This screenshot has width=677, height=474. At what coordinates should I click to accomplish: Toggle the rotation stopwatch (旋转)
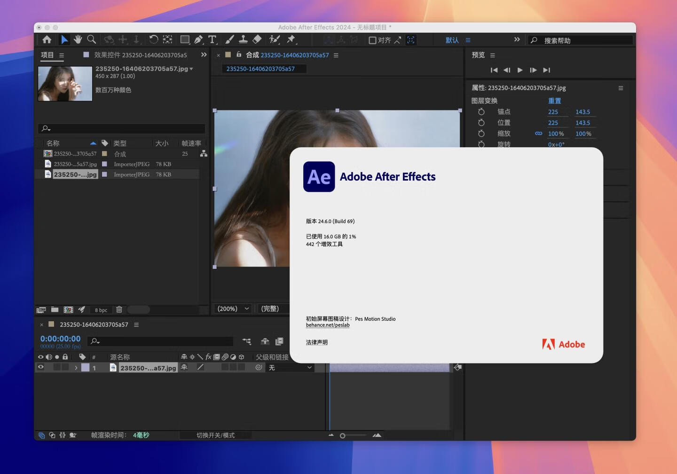(481, 144)
